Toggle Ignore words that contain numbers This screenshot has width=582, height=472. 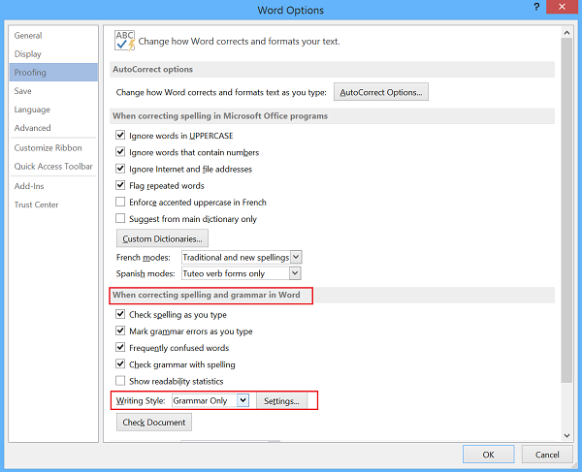[120, 151]
